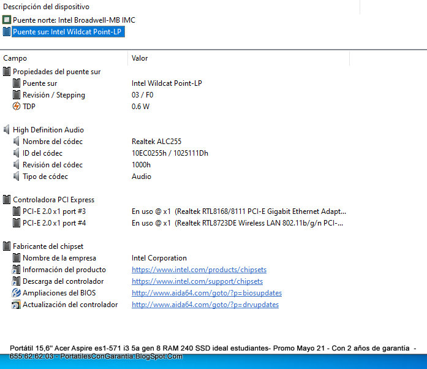Click icon beside Nombre de la empresa
427x369 pixels.
point(17,258)
